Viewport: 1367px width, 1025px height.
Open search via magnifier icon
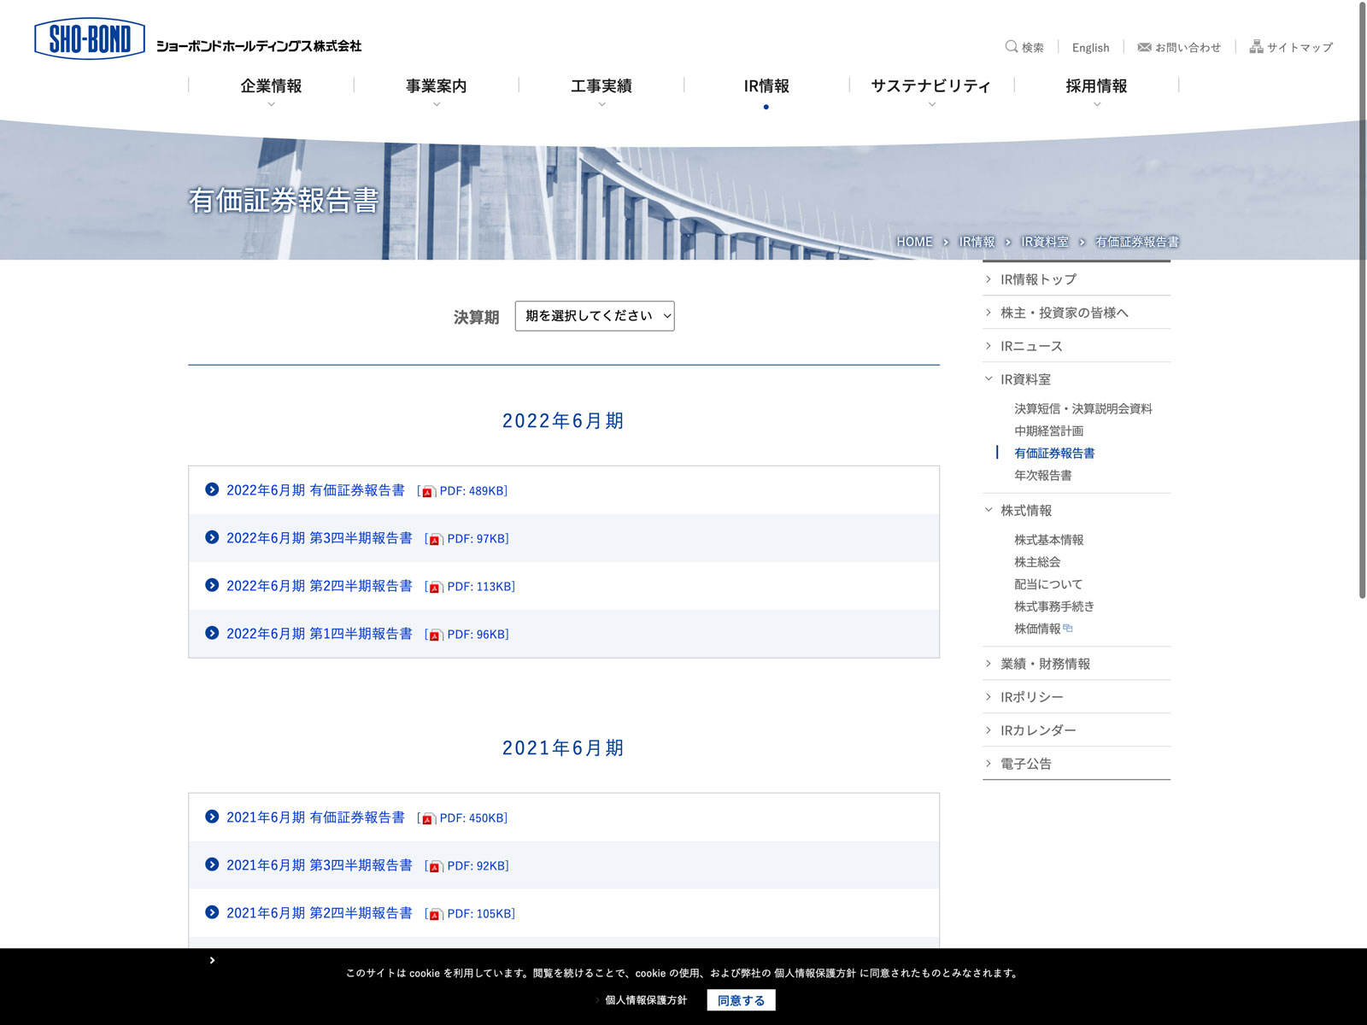pyautogui.click(x=1011, y=47)
